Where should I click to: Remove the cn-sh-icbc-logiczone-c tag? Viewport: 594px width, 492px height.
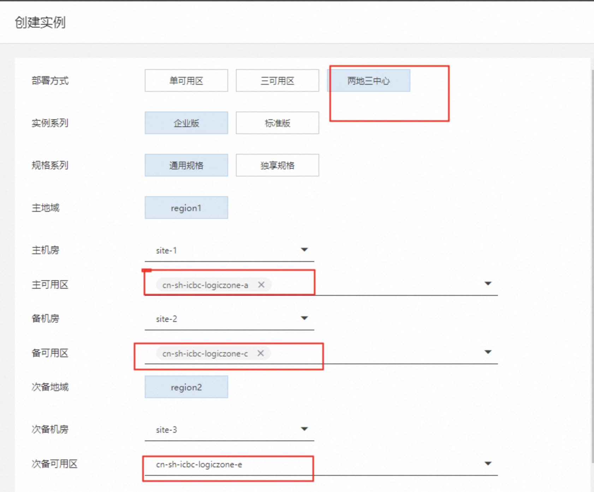261,353
